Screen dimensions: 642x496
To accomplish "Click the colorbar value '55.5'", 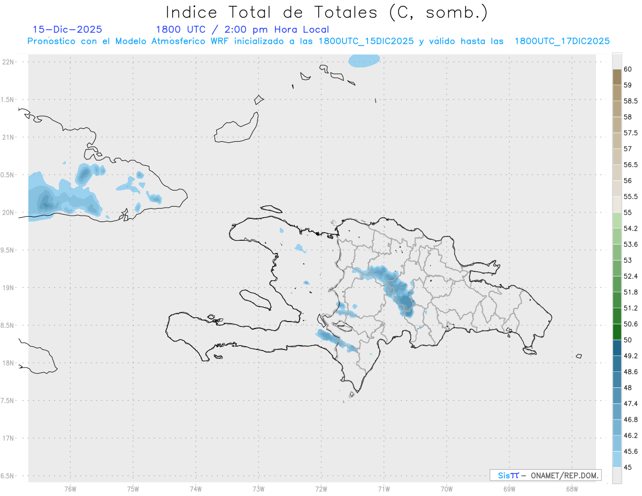I will (631, 197).
